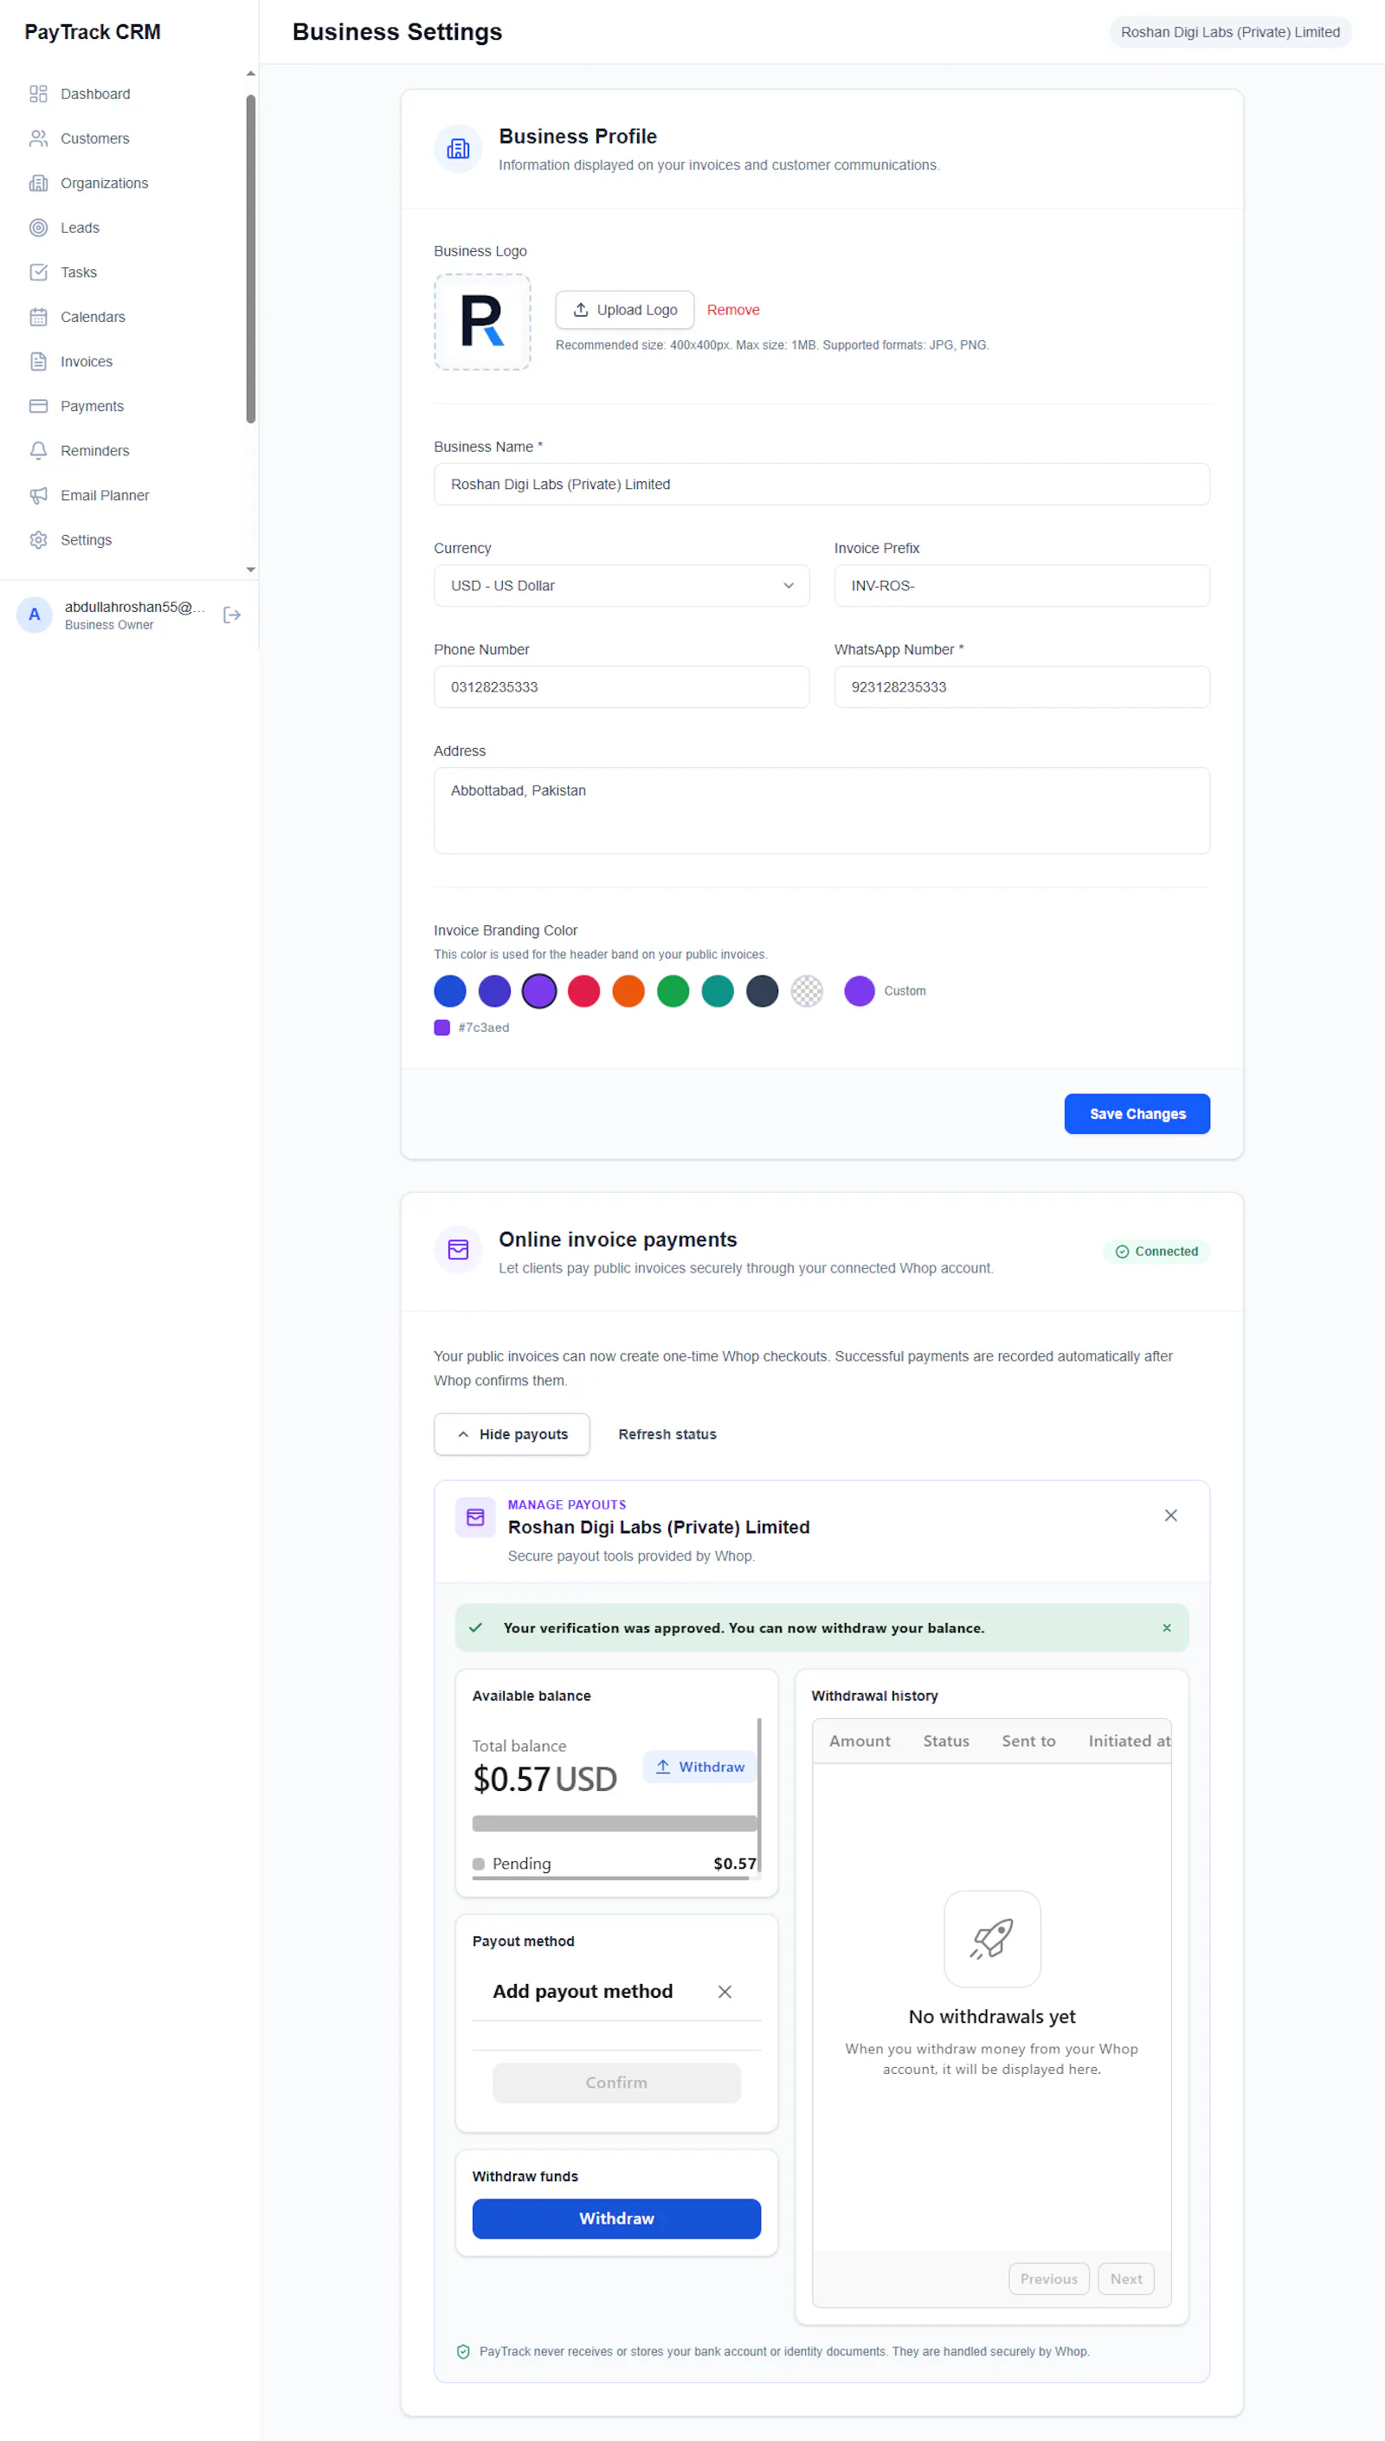1385x2441 pixels.
Task: Open Customers from the sidebar
Action: 95,138
